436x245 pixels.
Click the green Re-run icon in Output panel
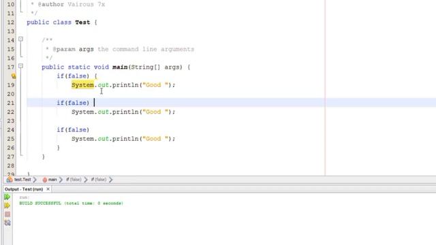click(x=7, y=197)
